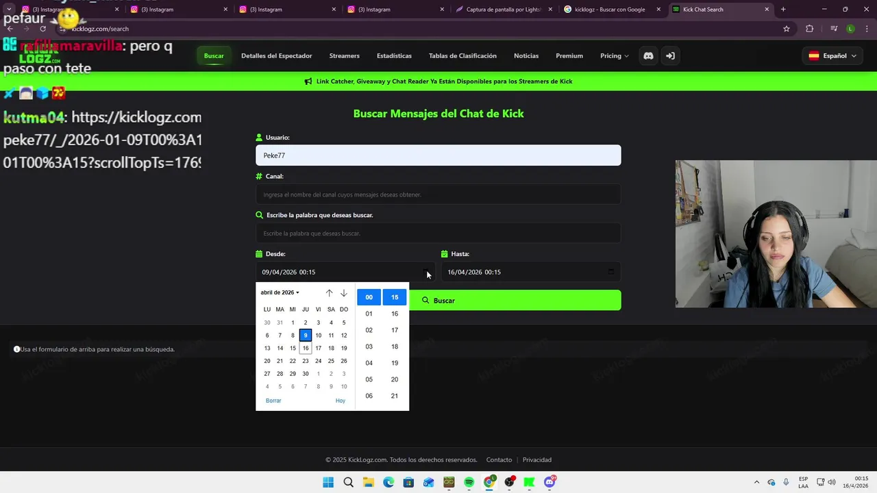Image resolution: width=877 pixels, height=493 pixels.
Task: Open the Windows Start menu
Action: click(328, 482)
